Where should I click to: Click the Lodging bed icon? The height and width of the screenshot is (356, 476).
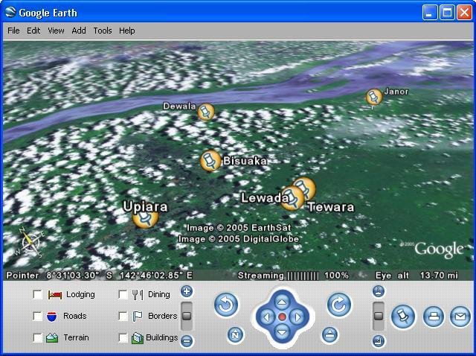(55, 295)
